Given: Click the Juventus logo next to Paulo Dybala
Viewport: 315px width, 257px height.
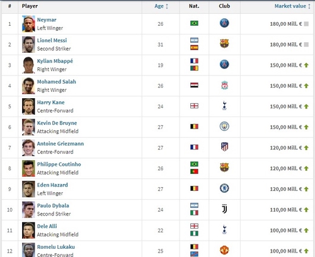Looking at the screenshot, I should (x=224, y=209).
